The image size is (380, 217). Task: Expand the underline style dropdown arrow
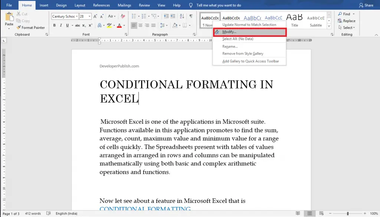point(72,25)
